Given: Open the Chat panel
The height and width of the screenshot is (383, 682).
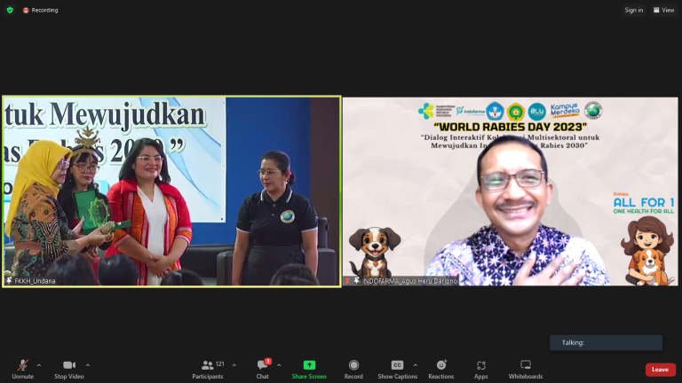Looking at the screenshot, I should (x=263, y=368).
